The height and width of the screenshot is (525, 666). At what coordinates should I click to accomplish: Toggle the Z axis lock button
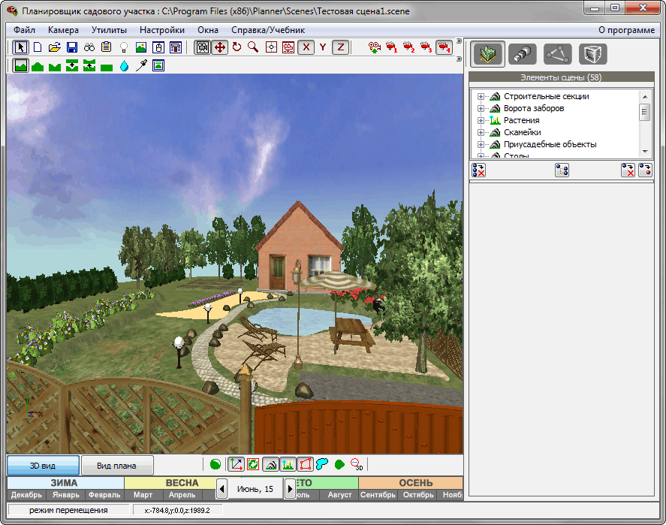coord(340,47)
